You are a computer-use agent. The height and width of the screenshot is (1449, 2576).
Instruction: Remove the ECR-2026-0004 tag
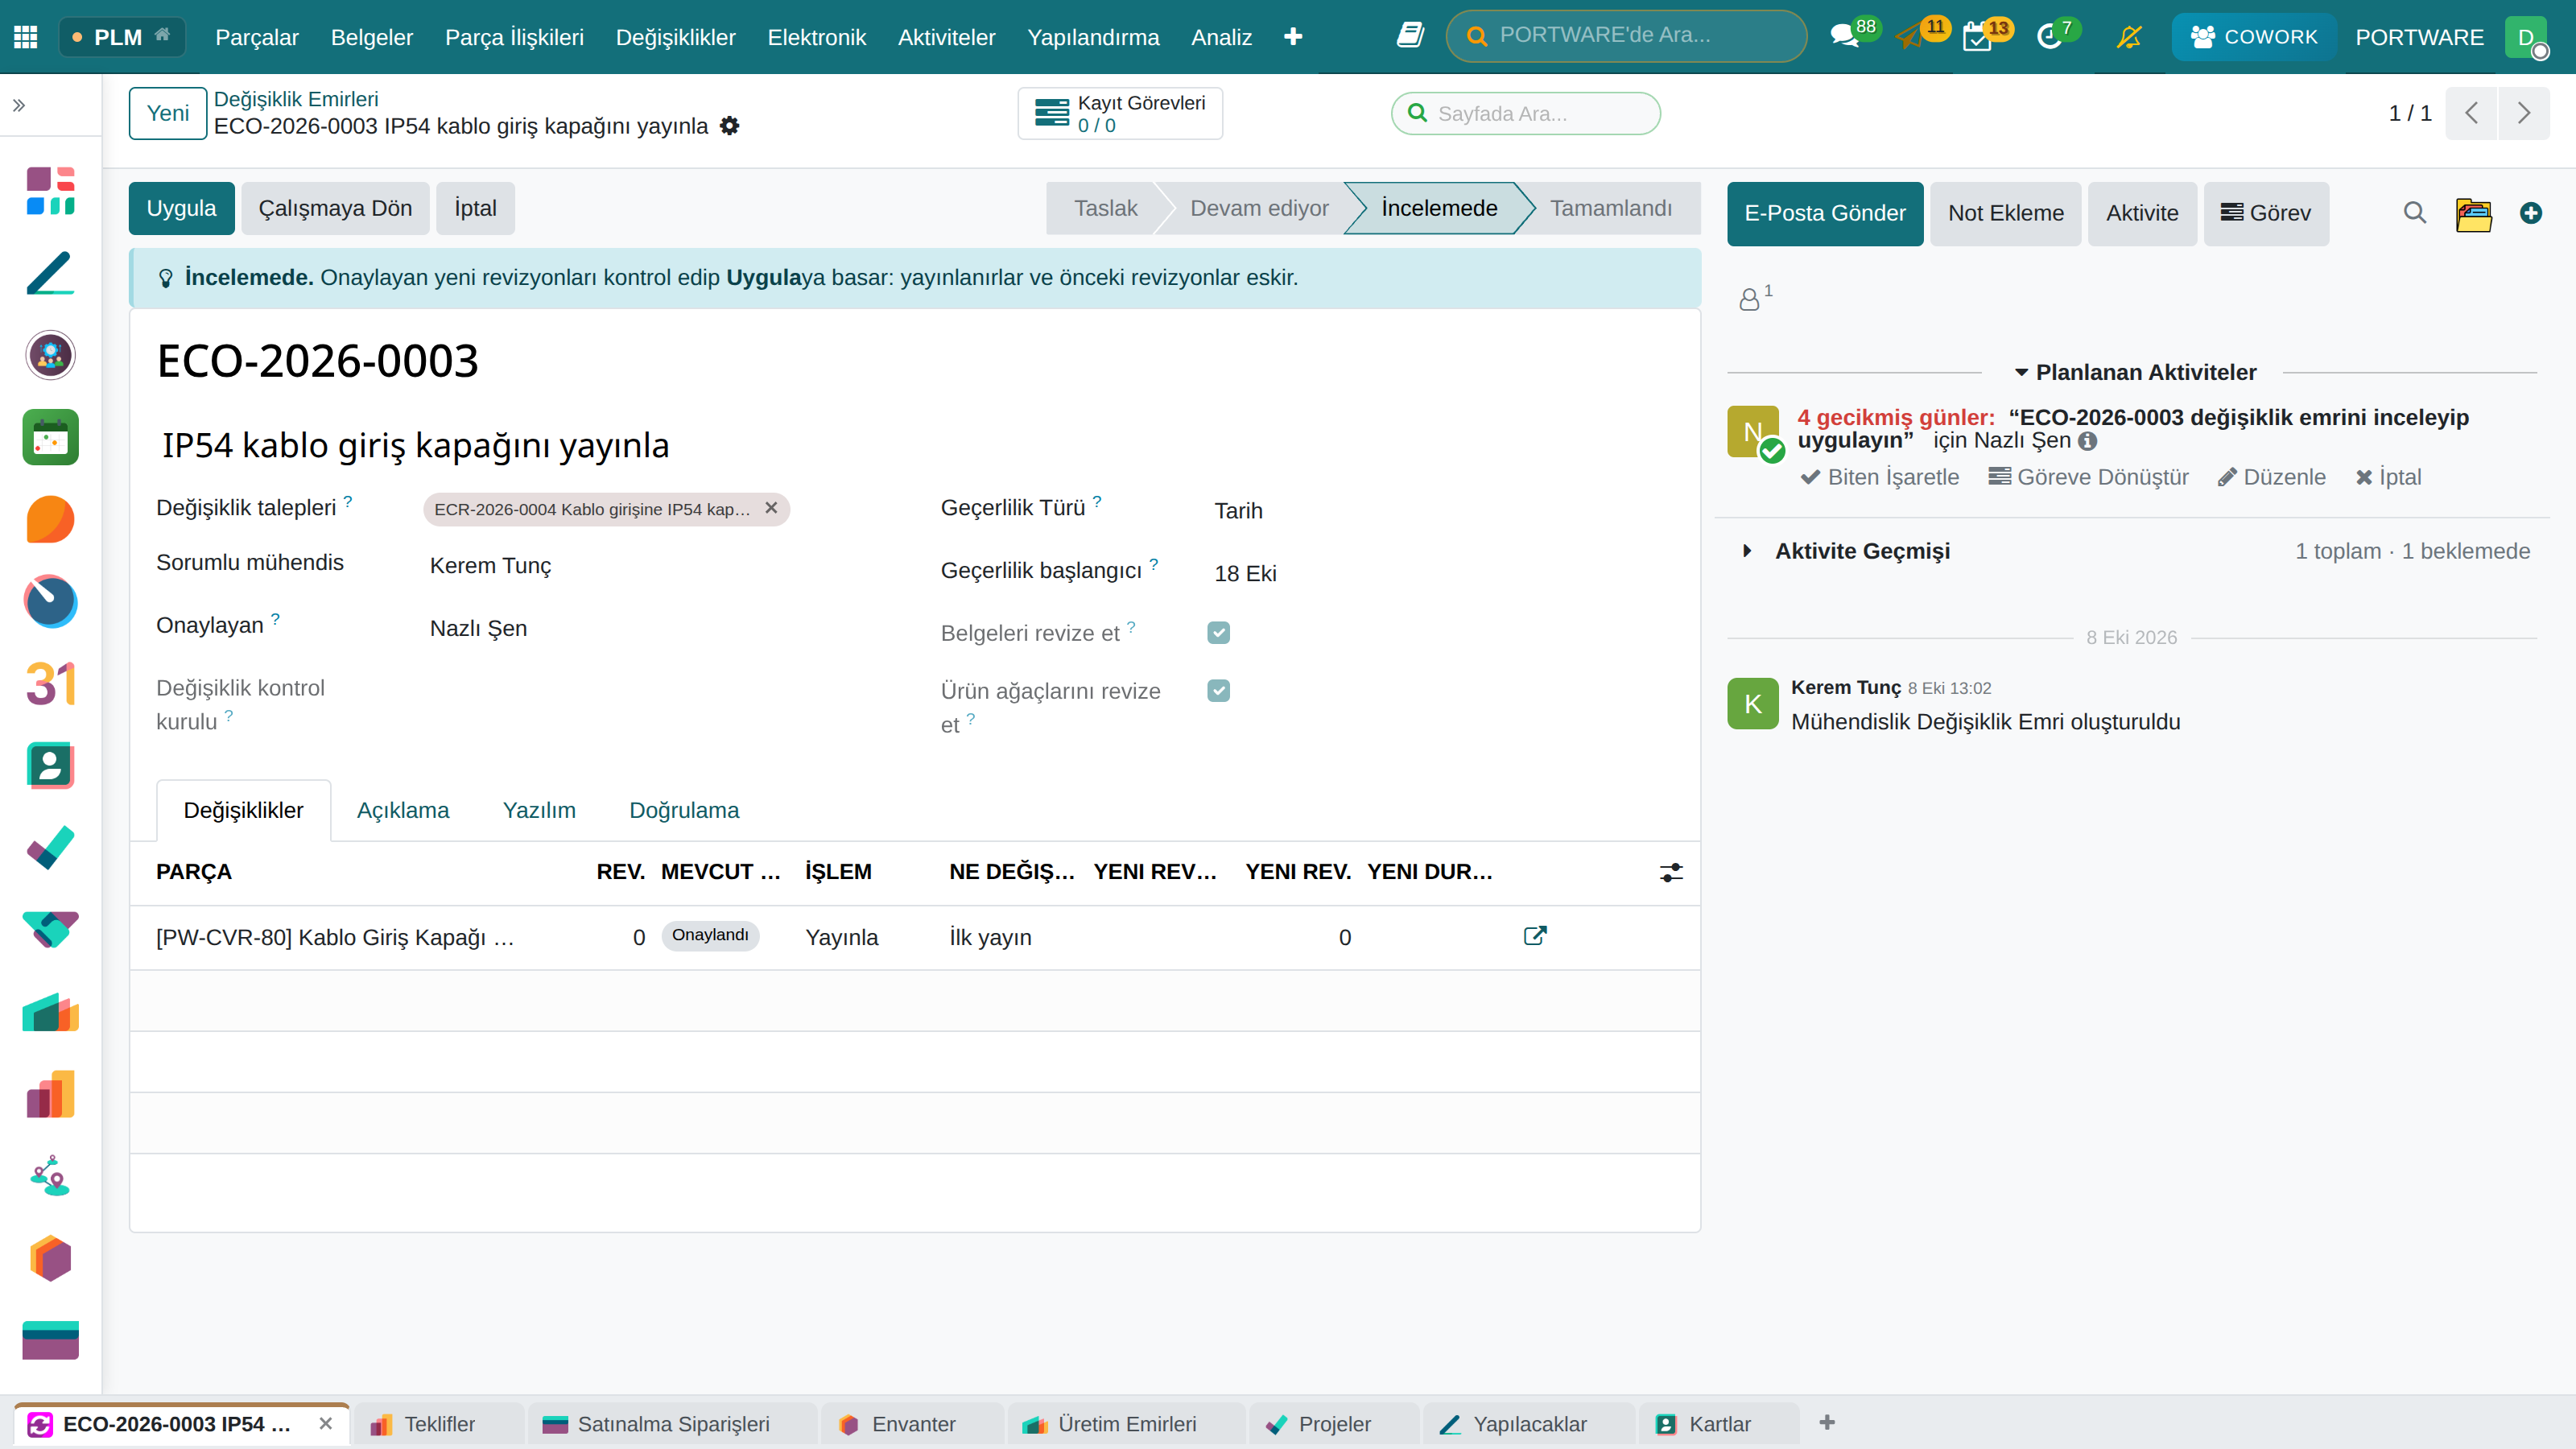[771, 508]
